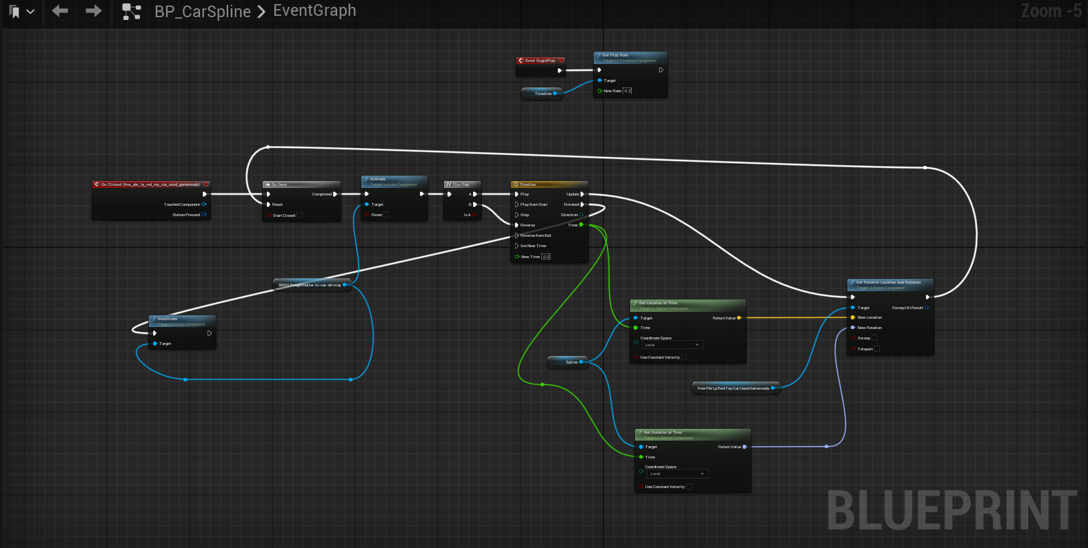Click the green Time output pin on the Timeline
Screen dimensions: 1088x548
click(581, 225)
